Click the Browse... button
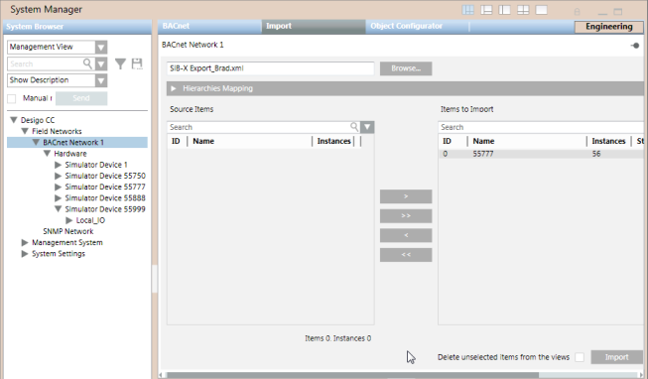 pos(406,68)
